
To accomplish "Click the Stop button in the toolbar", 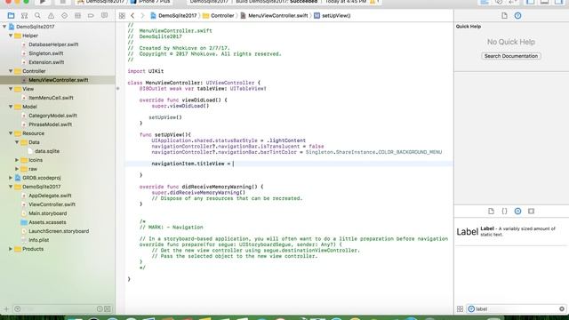I will tap(62, 2).
